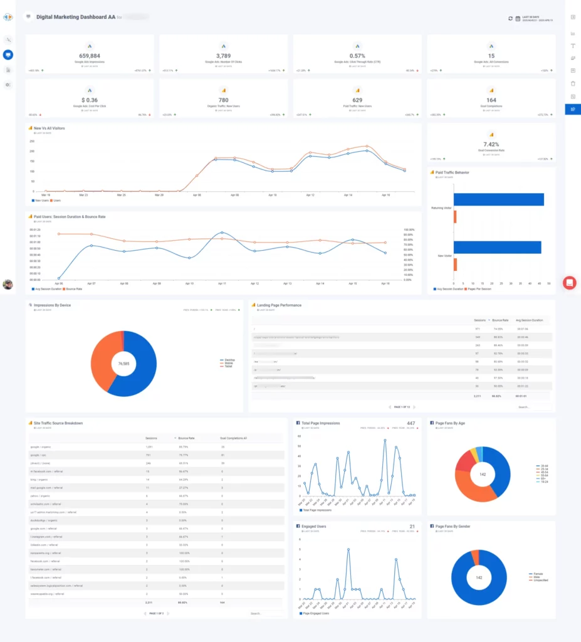Open the reports document icon in left sidebar

(8, 70)
